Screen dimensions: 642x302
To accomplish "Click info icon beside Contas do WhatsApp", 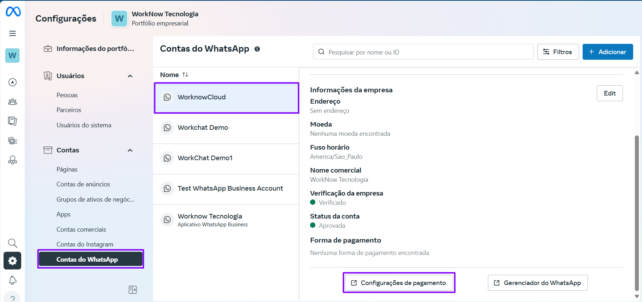I will click(x=257, y=49).
